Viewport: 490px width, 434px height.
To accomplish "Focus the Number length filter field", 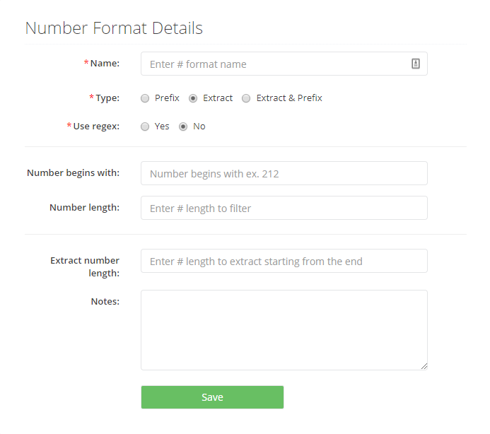I will 284,208.
